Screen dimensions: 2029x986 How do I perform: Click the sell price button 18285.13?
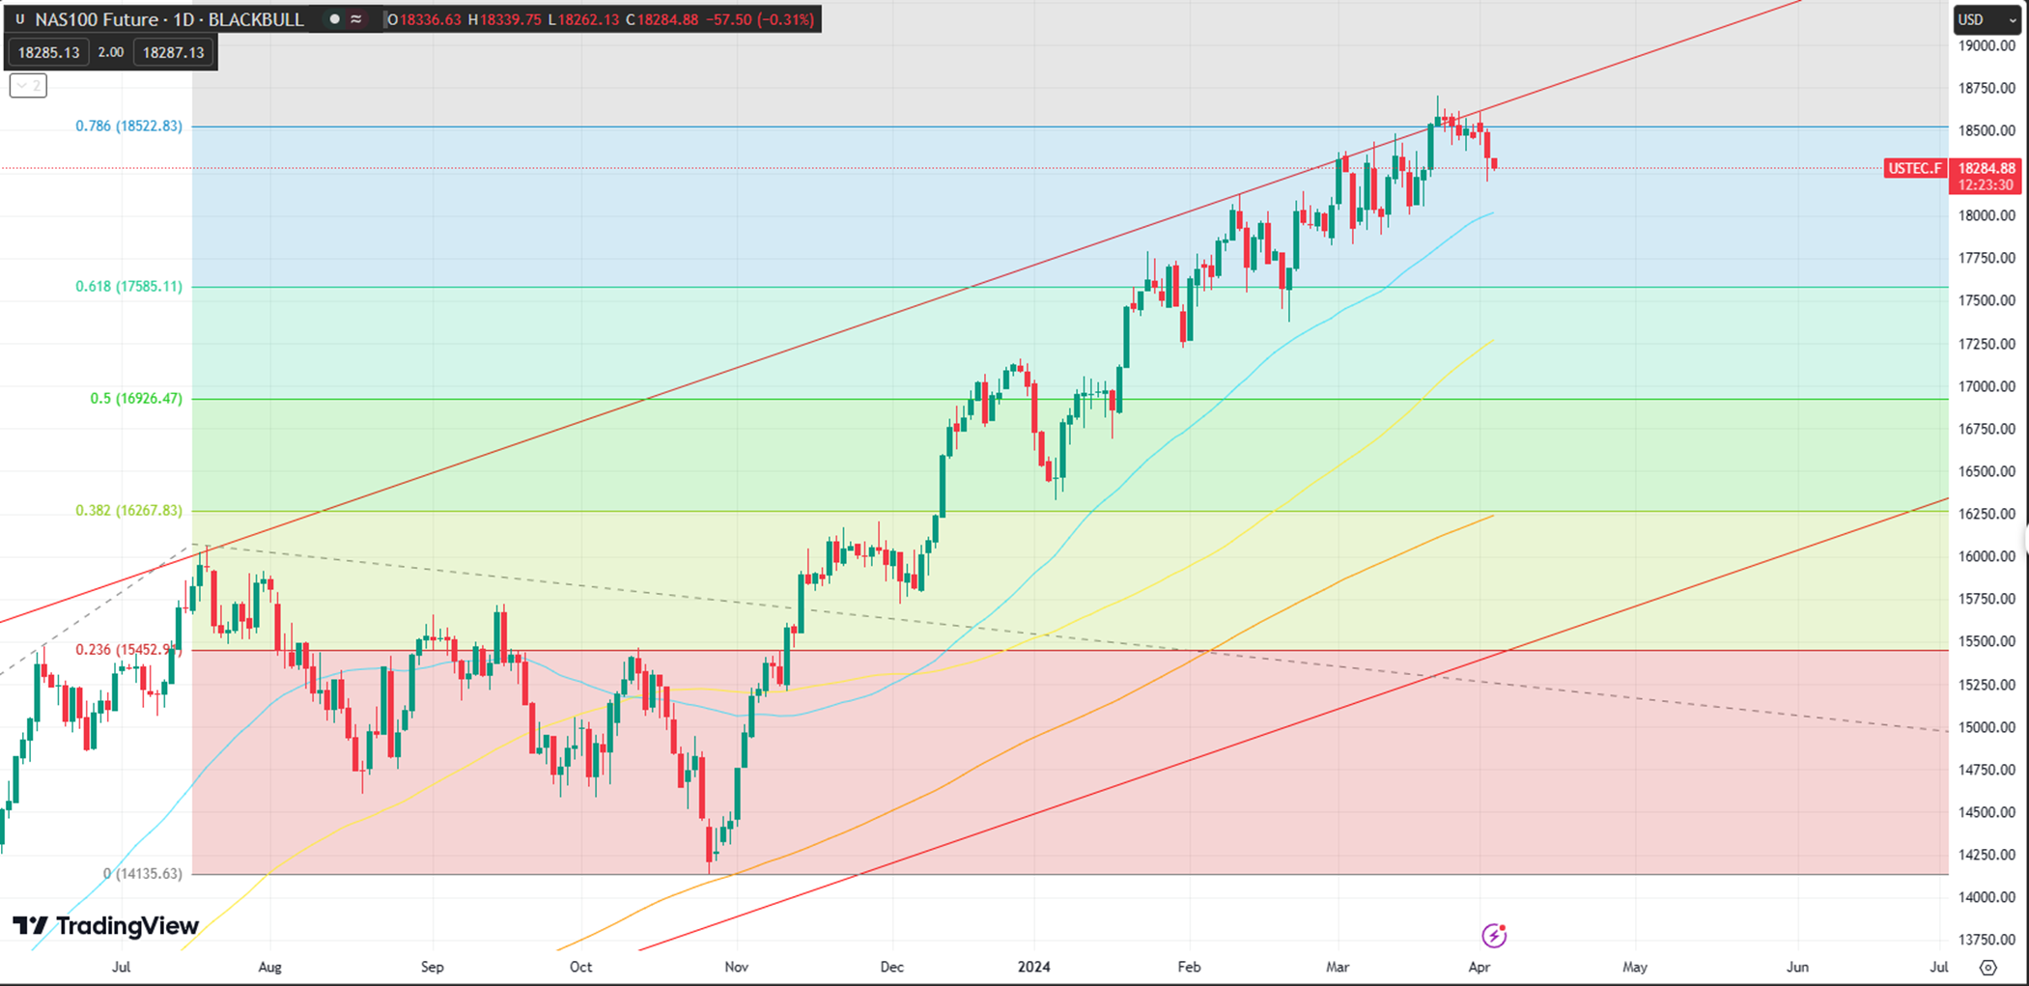pos(48,52)
